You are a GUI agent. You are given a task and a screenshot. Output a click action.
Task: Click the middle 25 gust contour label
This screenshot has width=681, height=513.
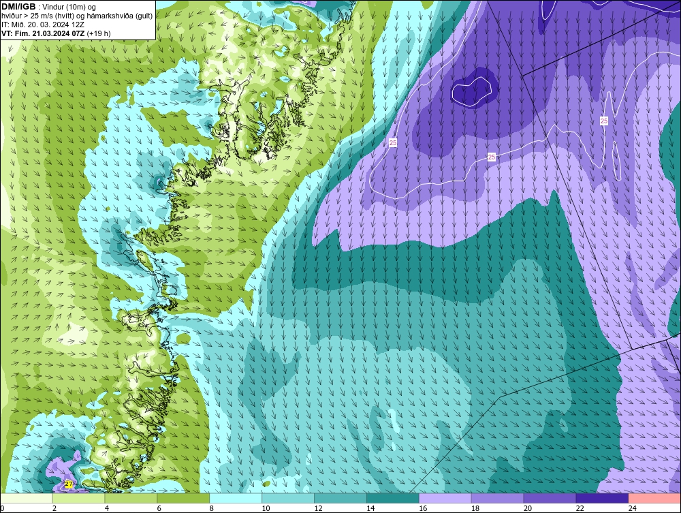pyautogui.click(x=491, y=157)
